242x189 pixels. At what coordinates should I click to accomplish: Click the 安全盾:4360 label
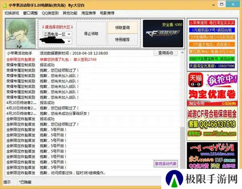pyautogui.click(x=172, y=25)
